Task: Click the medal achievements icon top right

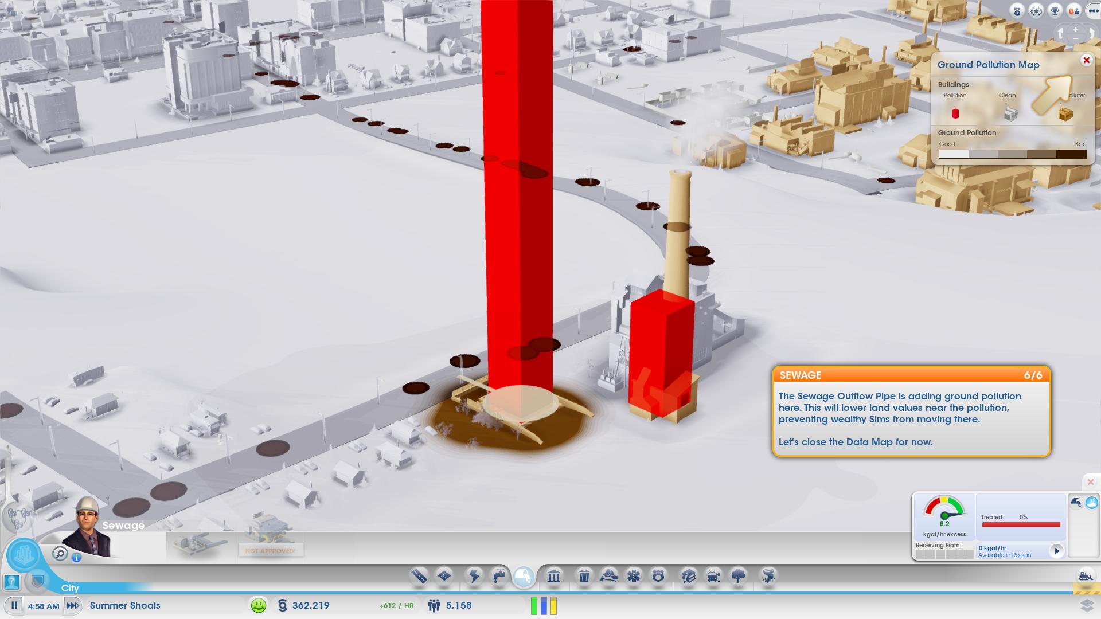Action: click(1017, 11)
